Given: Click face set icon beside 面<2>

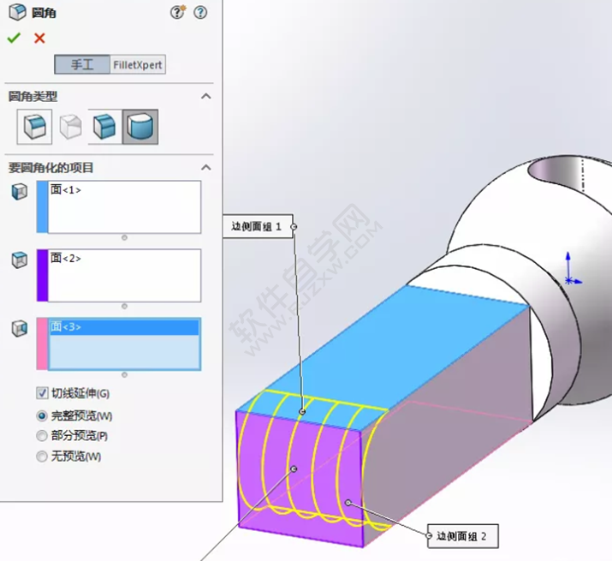Looking at the screenshot, I should (x=20, y=260).
